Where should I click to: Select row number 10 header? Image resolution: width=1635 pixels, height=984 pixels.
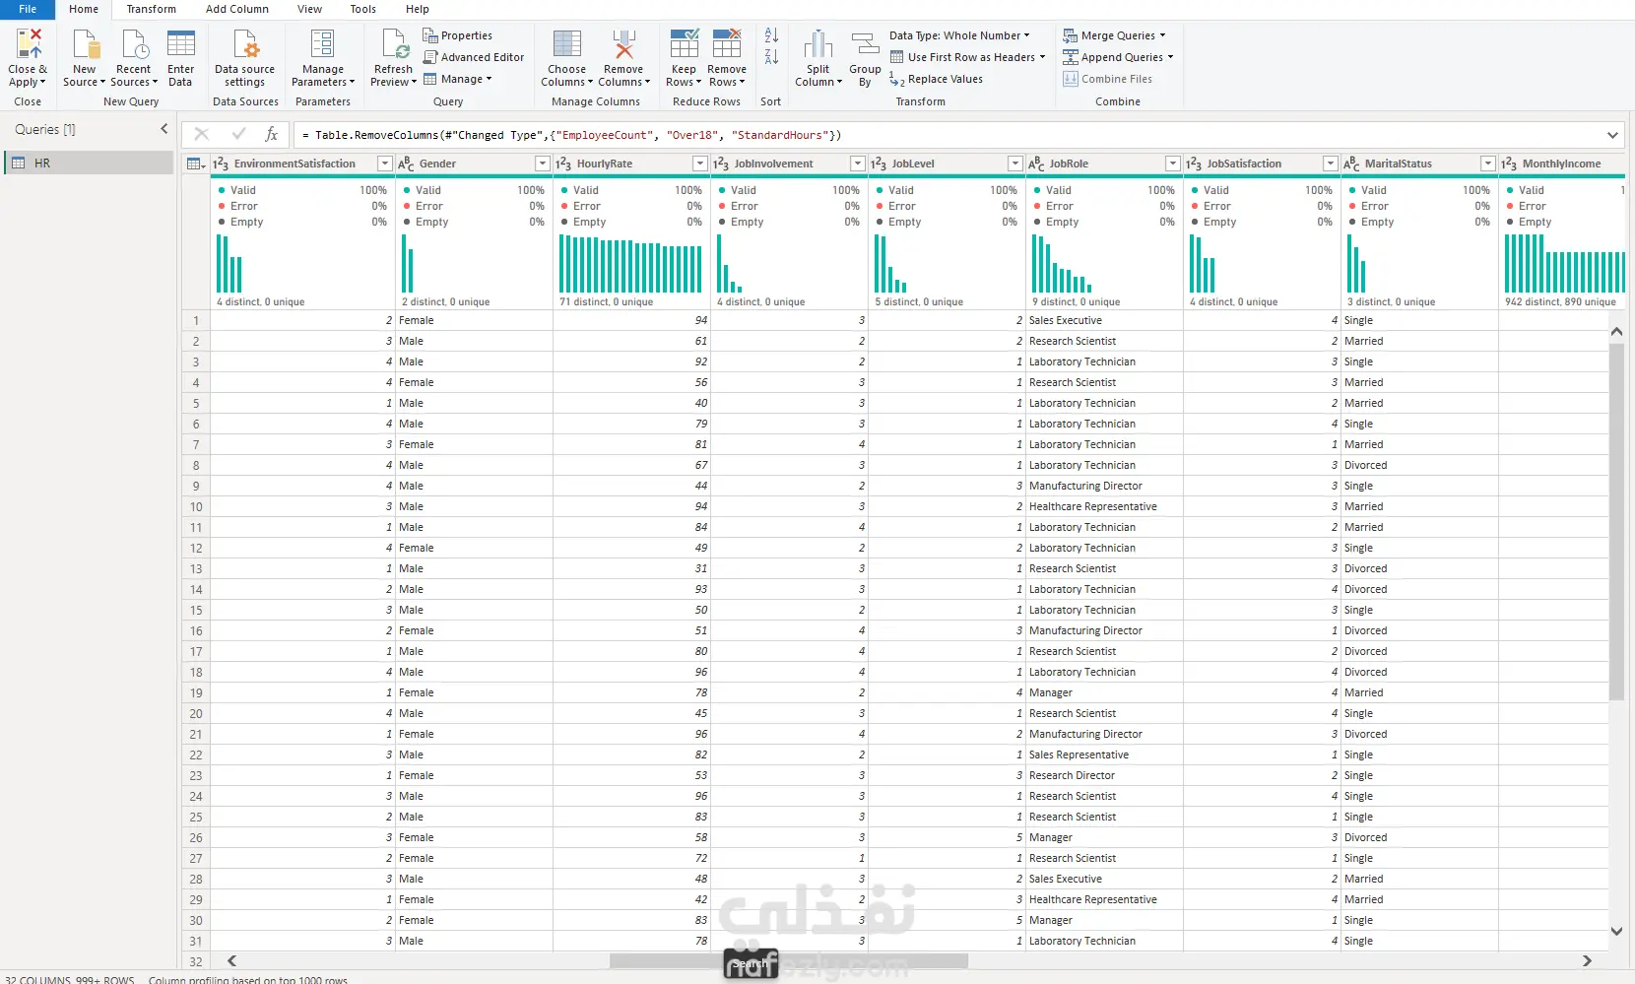(x=196, y=506)
